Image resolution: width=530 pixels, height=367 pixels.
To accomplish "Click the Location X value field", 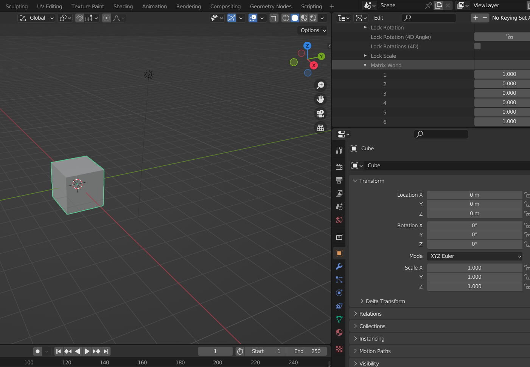I will [x=474, y=195].
